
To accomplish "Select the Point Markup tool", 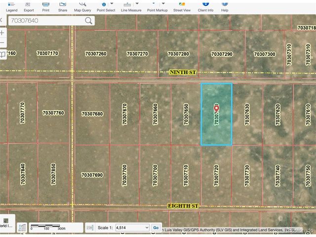I will [156, 7].
